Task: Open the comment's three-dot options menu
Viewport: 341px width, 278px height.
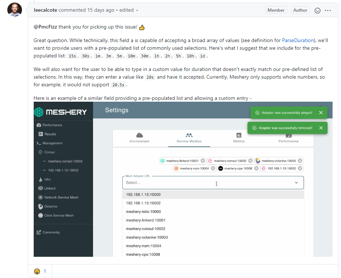Action: [x=328, y=10]
